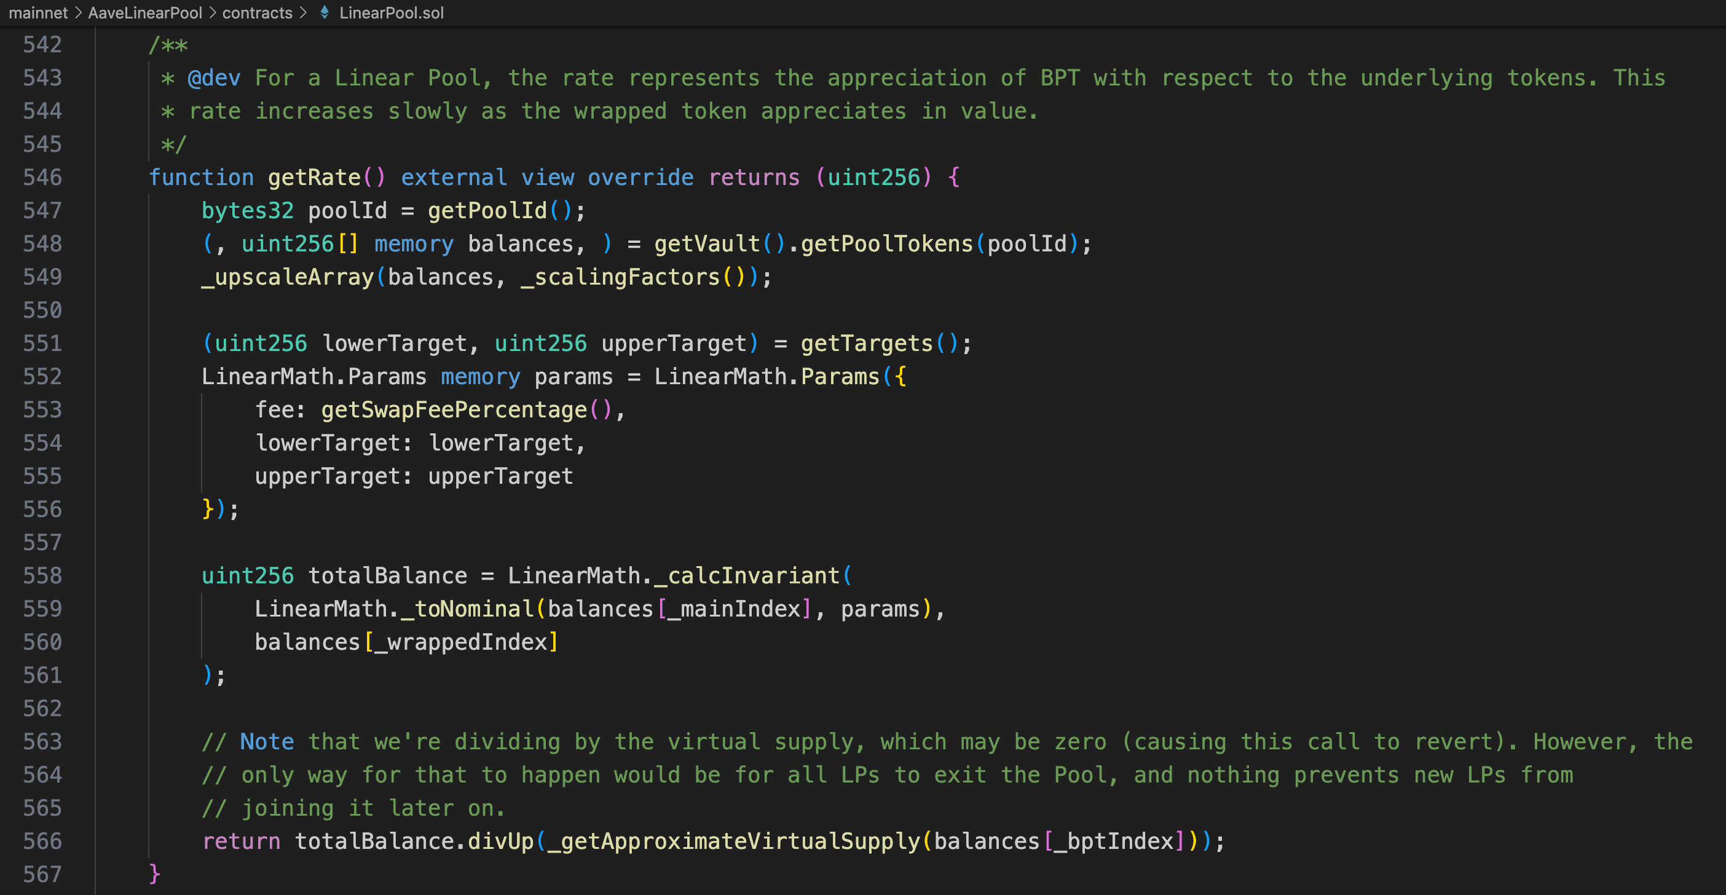Click the _calcInvariant method name
1726x895 pixels.
pyautogui.click(x=747, y=575)
